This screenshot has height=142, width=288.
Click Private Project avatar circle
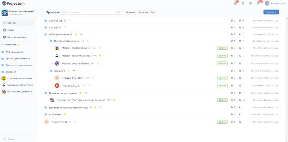click(47, 122)
